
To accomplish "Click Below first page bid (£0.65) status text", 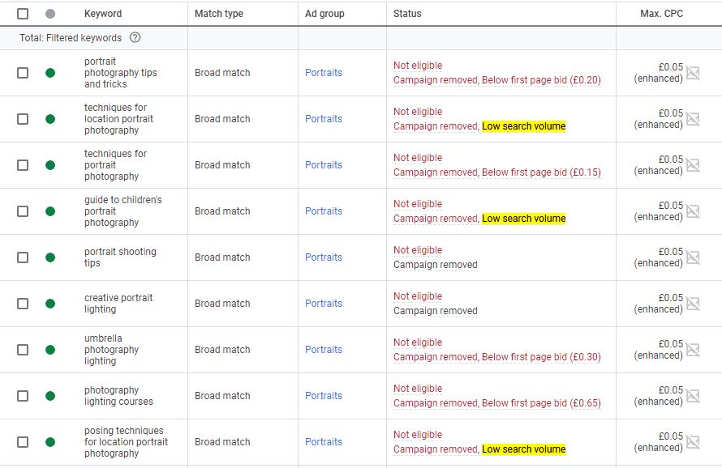I will click(x=541, y=403).
